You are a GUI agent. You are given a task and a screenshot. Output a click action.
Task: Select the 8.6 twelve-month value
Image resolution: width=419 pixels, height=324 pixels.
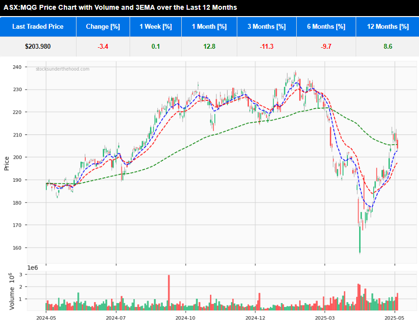click(388, 46)
